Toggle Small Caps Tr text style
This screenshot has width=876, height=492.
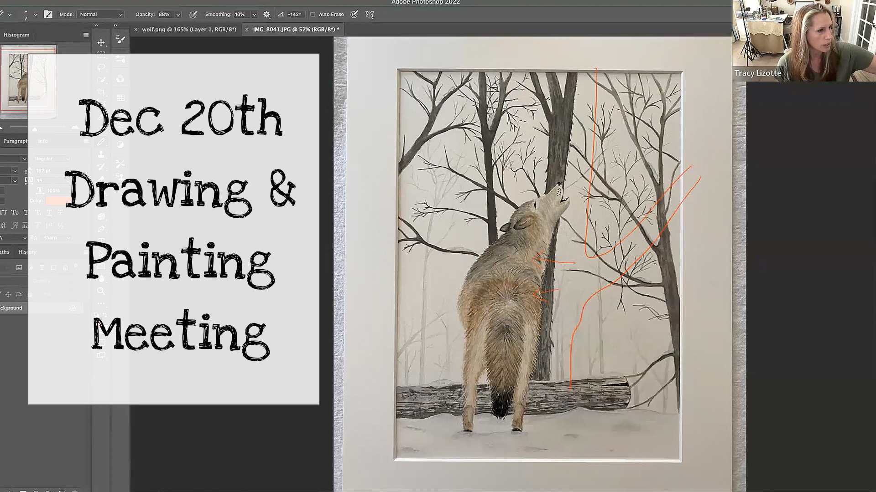[x=15, y=212]
